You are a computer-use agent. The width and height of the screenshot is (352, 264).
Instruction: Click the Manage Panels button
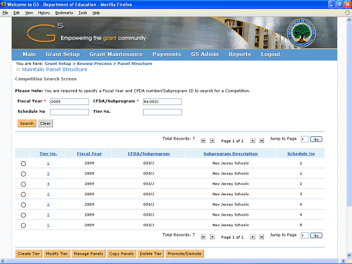(x=88, y=254)
